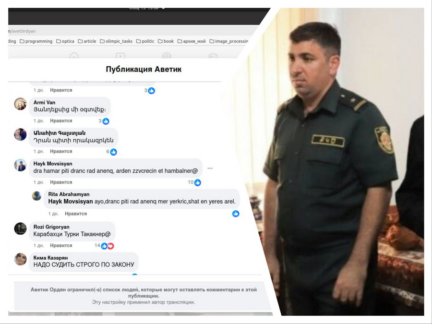Open the olimpic_tasks bookmarks folder

[116, 41]
